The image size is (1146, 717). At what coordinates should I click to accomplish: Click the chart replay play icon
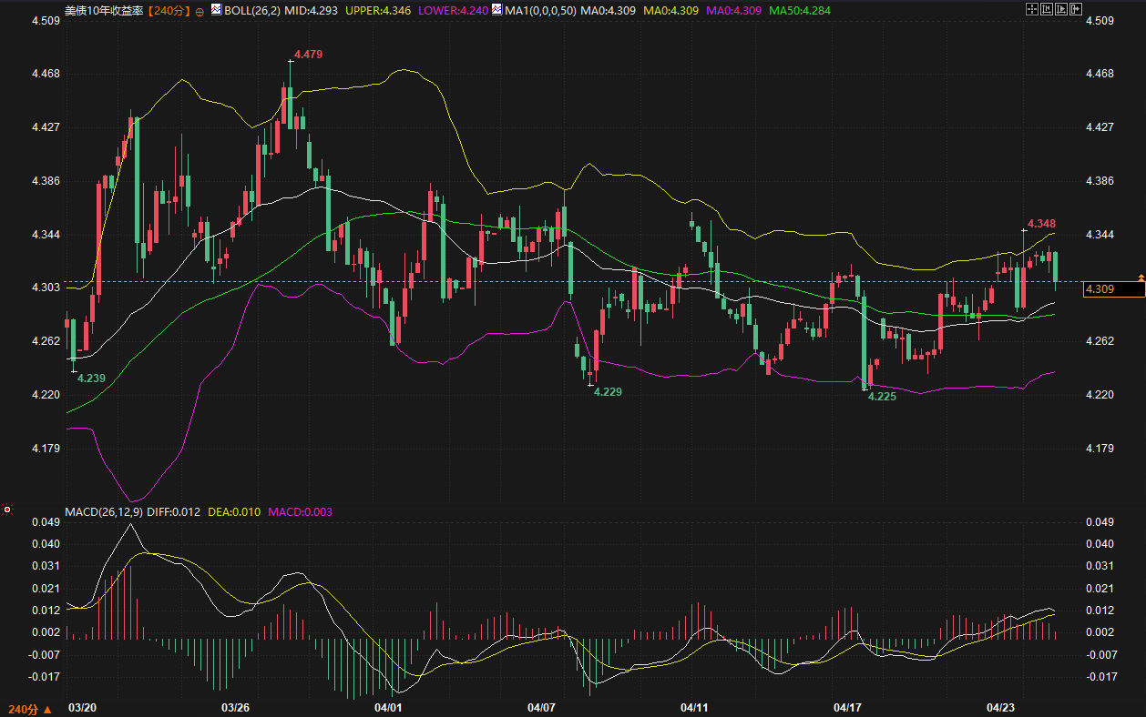point(1061,9)
